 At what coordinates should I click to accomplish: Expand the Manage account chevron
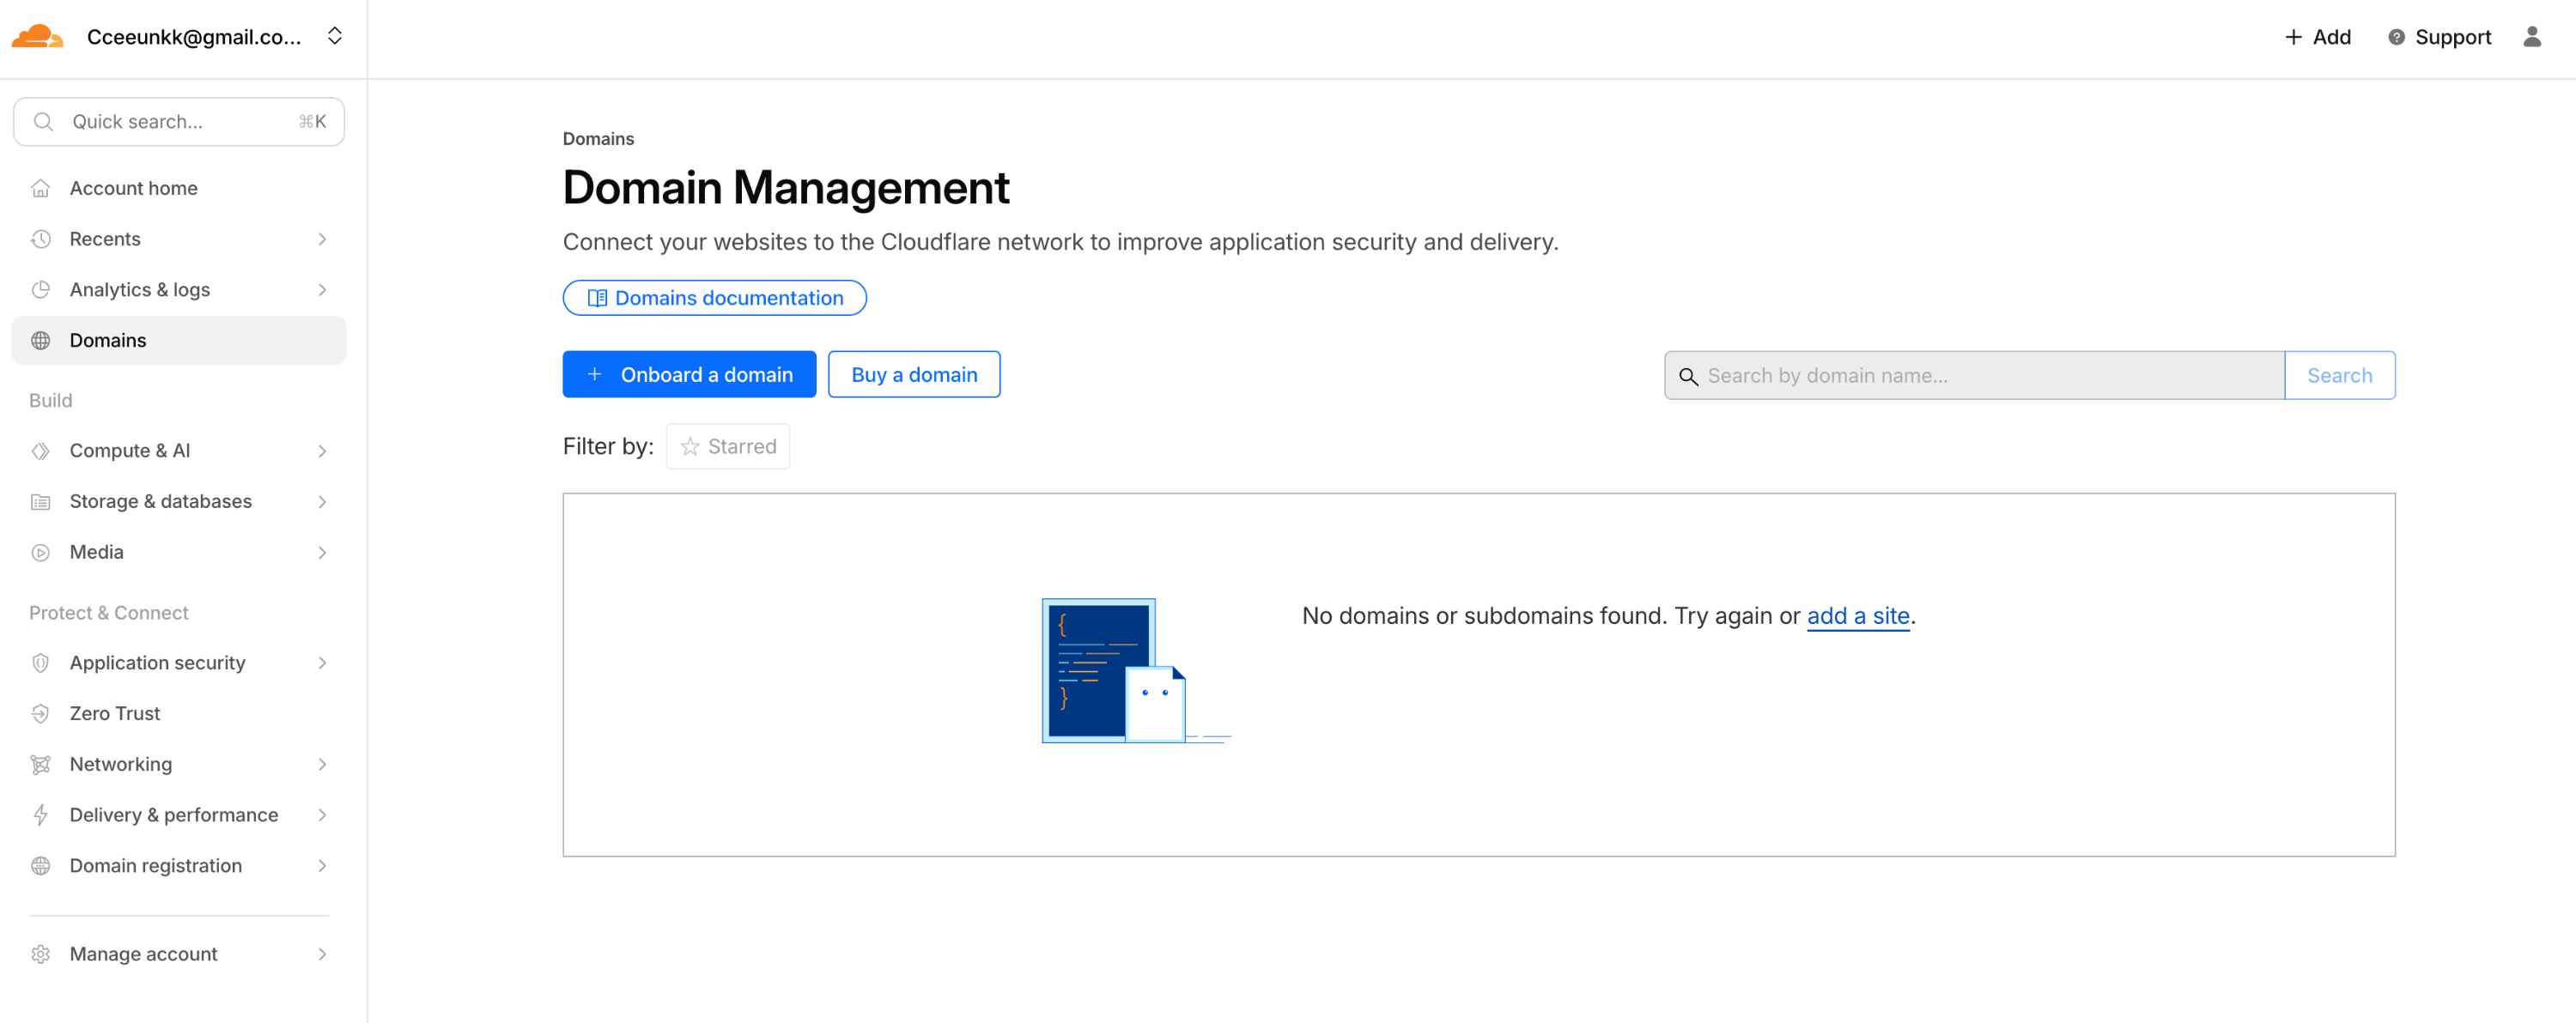(322, 954)
